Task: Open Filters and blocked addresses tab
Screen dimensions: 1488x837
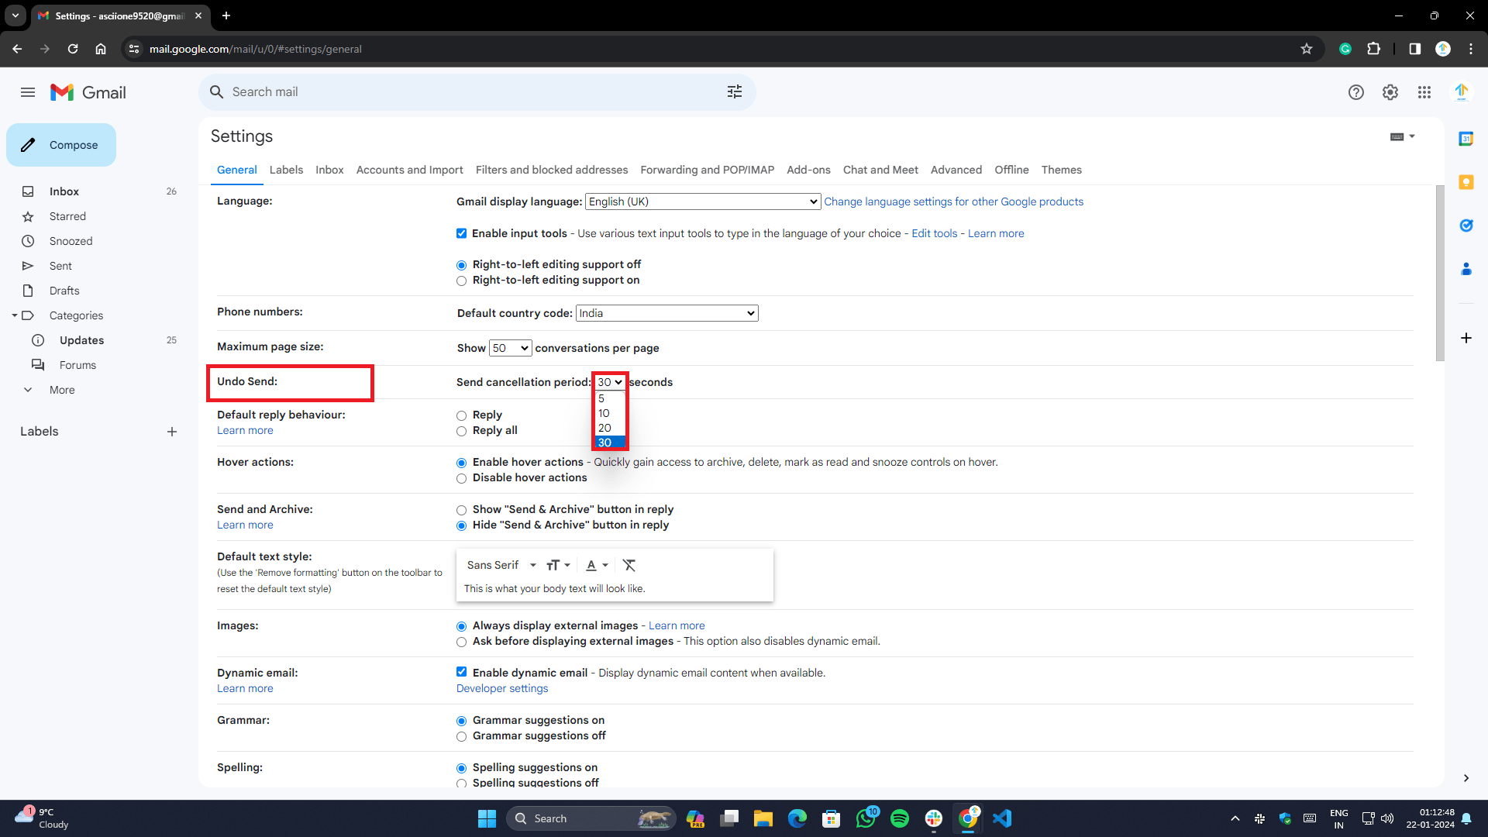Action: coord(552,170)
